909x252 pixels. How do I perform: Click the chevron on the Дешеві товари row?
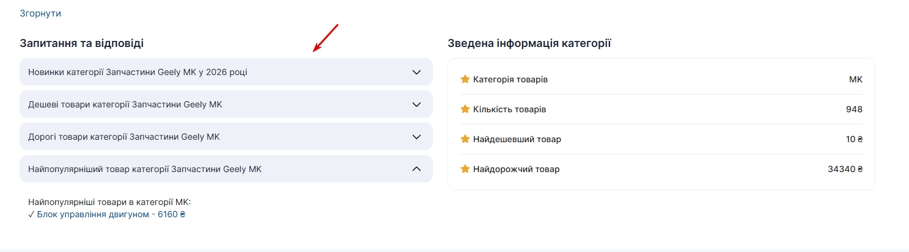point(417,104)
